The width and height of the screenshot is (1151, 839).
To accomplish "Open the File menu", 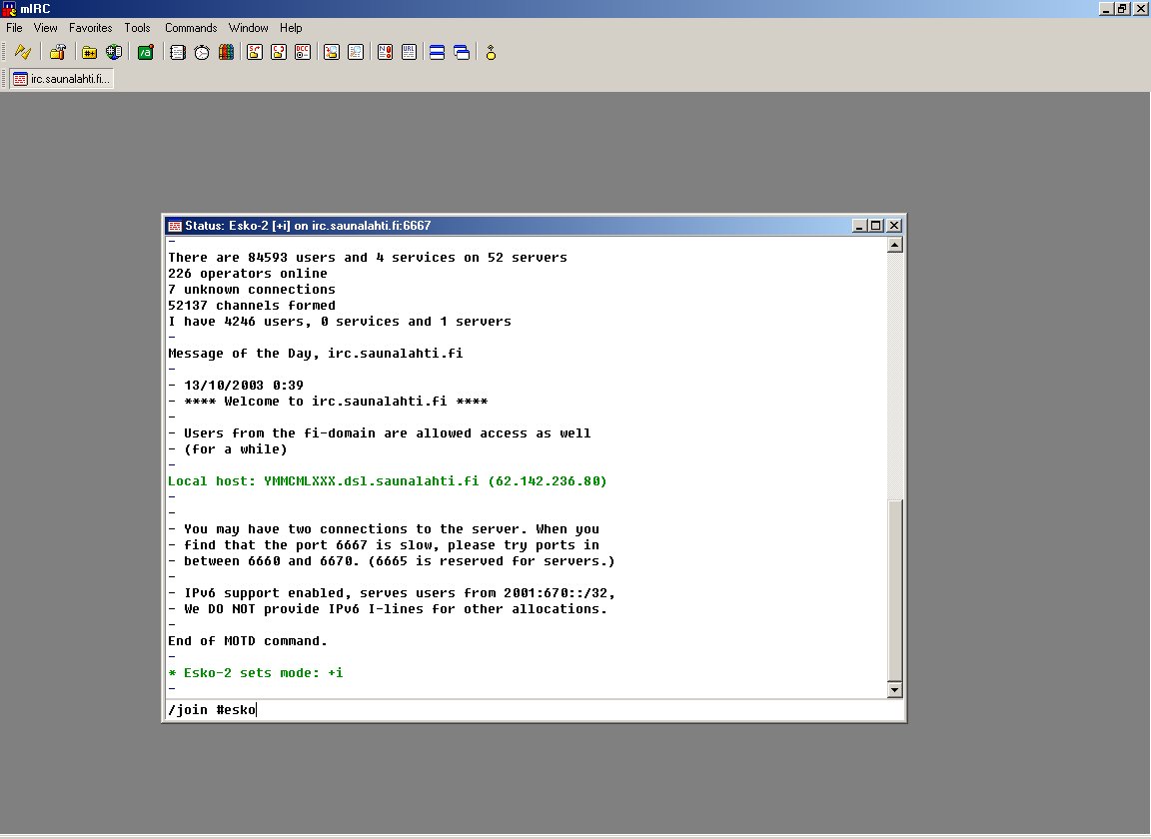I will [14, 28].
